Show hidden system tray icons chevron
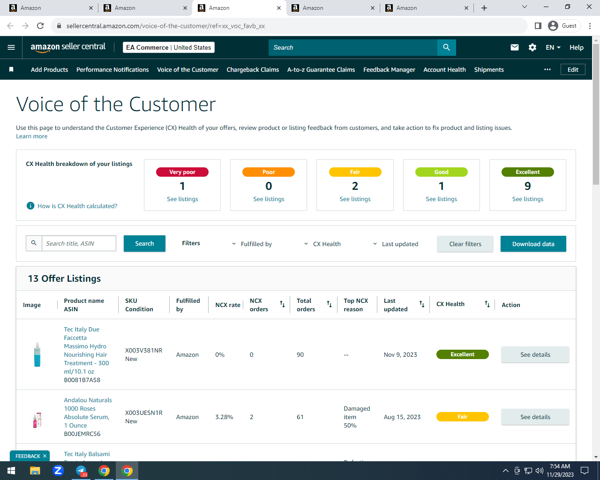This screenshot has height=480, width=600. point(505,471)
